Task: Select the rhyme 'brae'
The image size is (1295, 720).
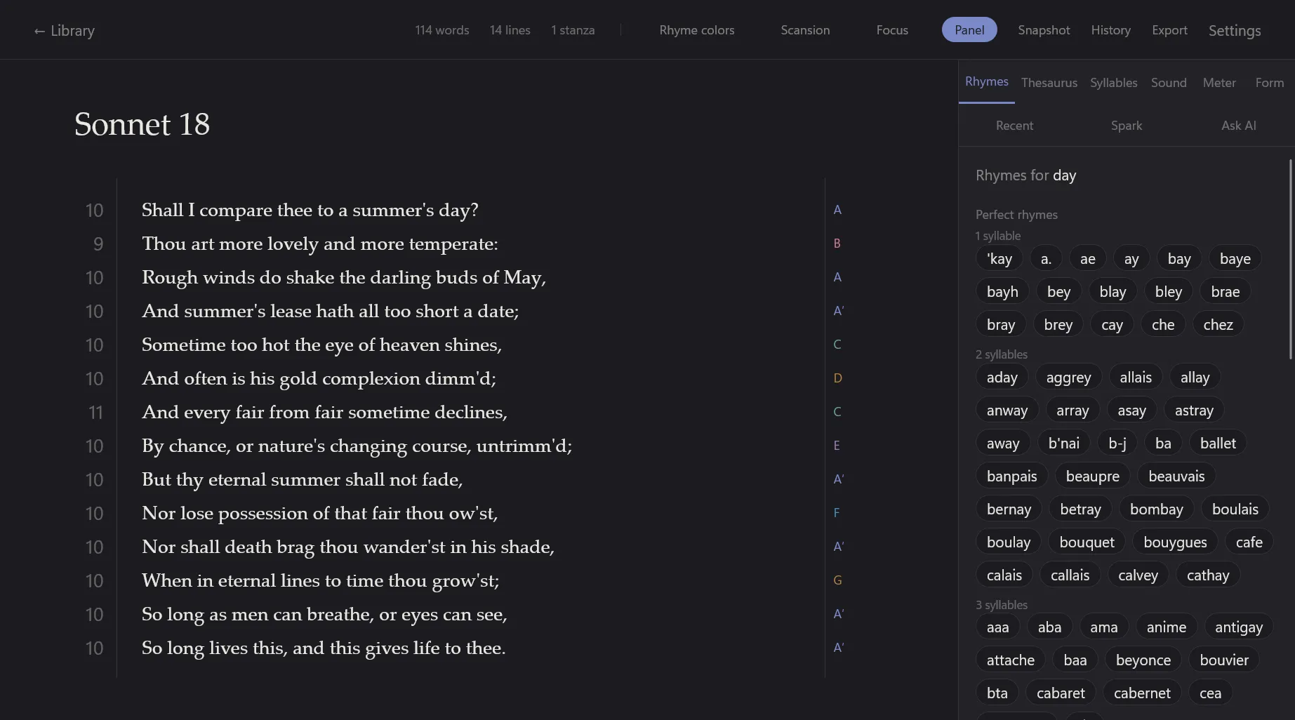Action: point(1225,292)
